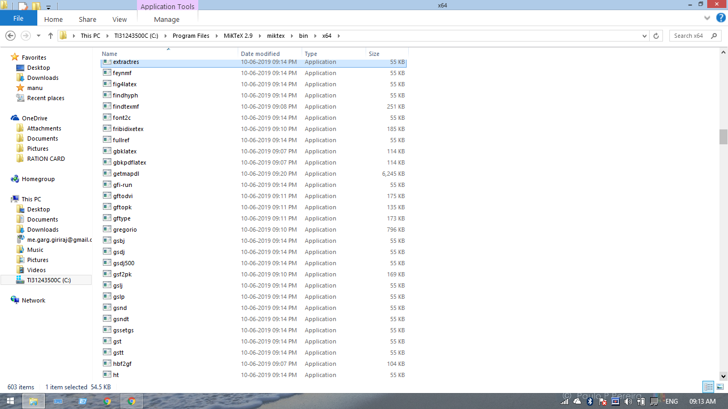The height and width of the screenshot is (409, 728).
Task: Select the feynmf application file icon
Action: pos(107,73)
